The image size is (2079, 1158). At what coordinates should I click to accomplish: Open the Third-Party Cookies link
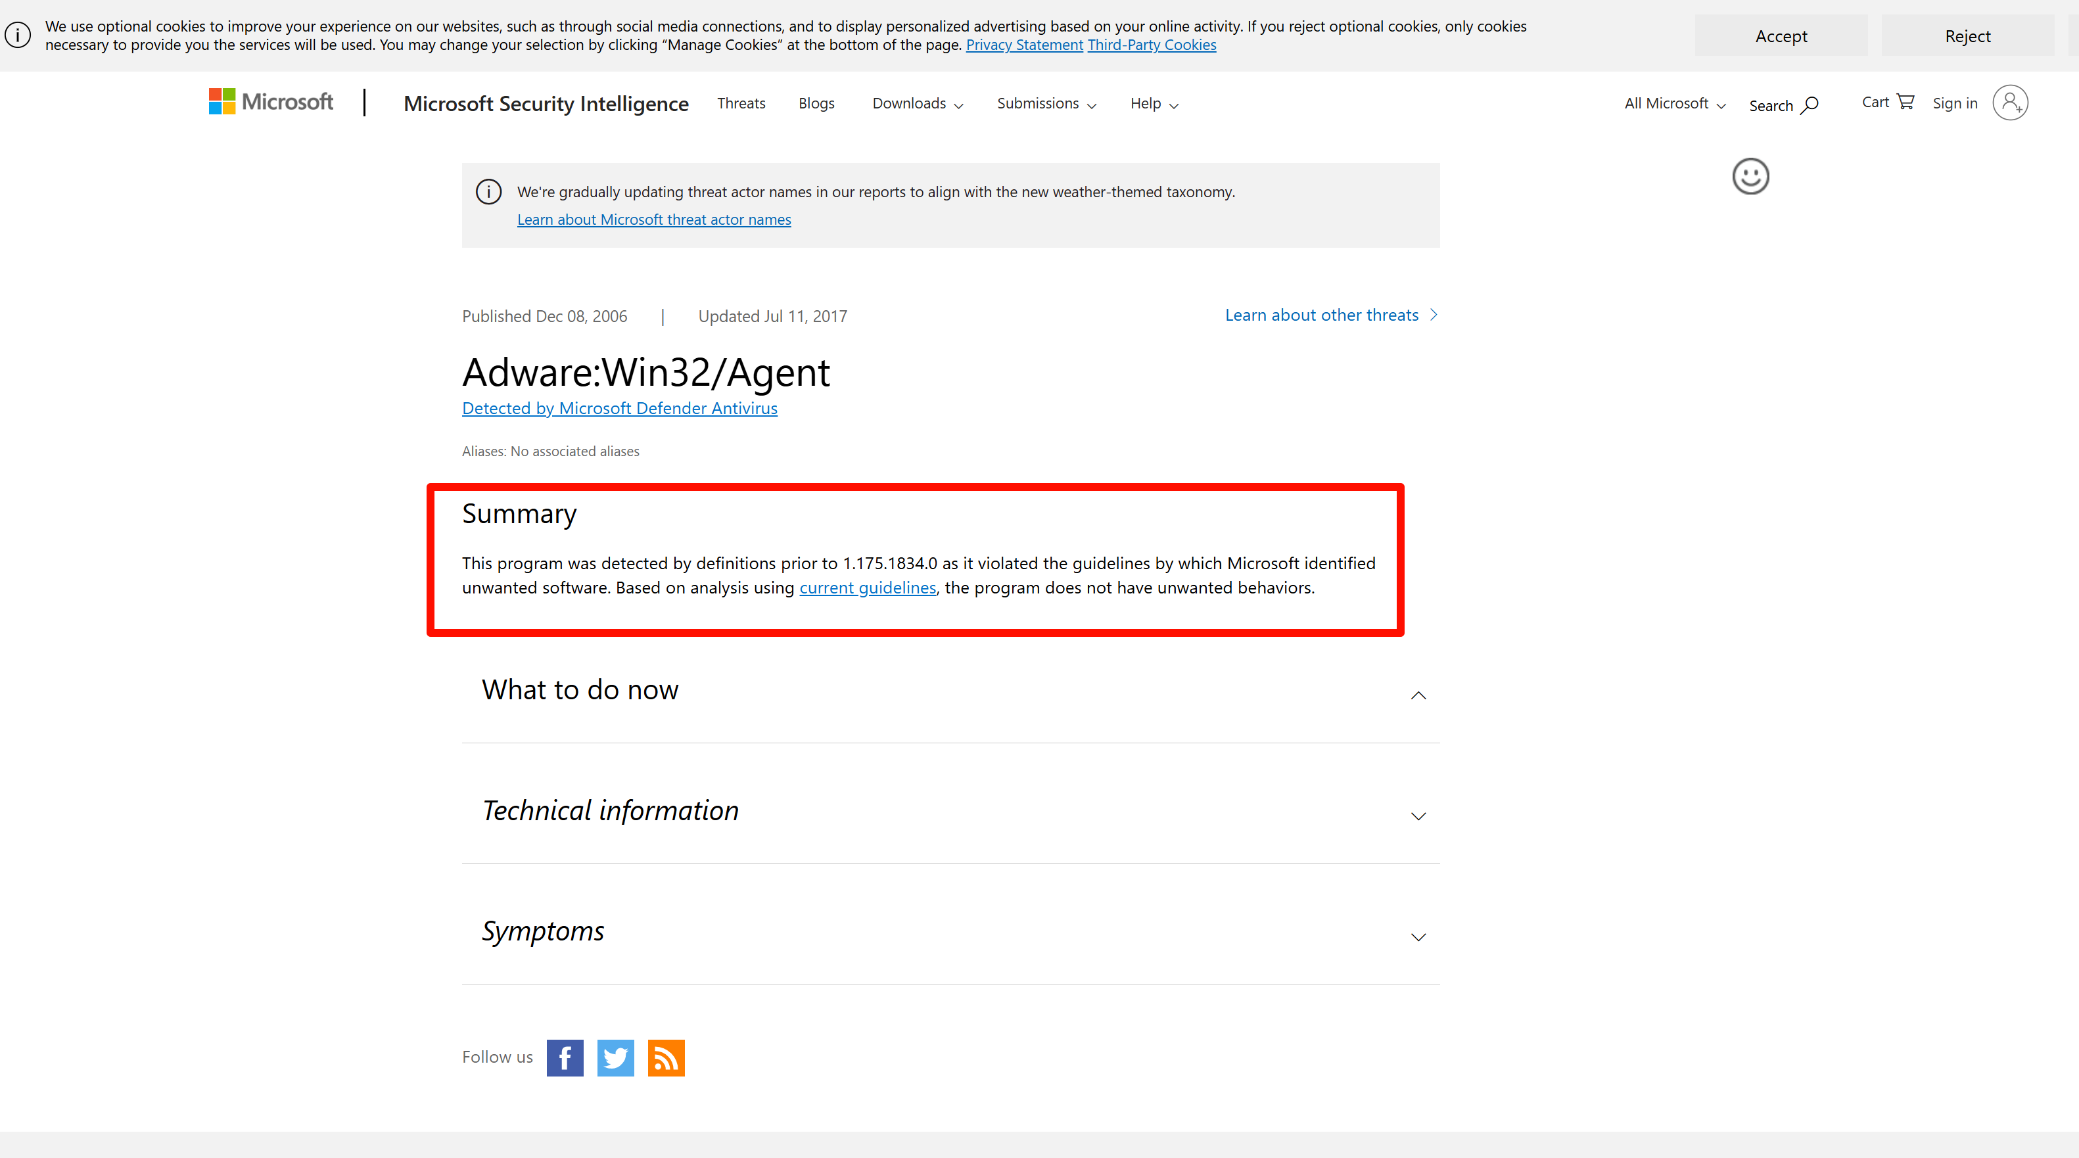pyautogui.click(x=1152, y=45)
